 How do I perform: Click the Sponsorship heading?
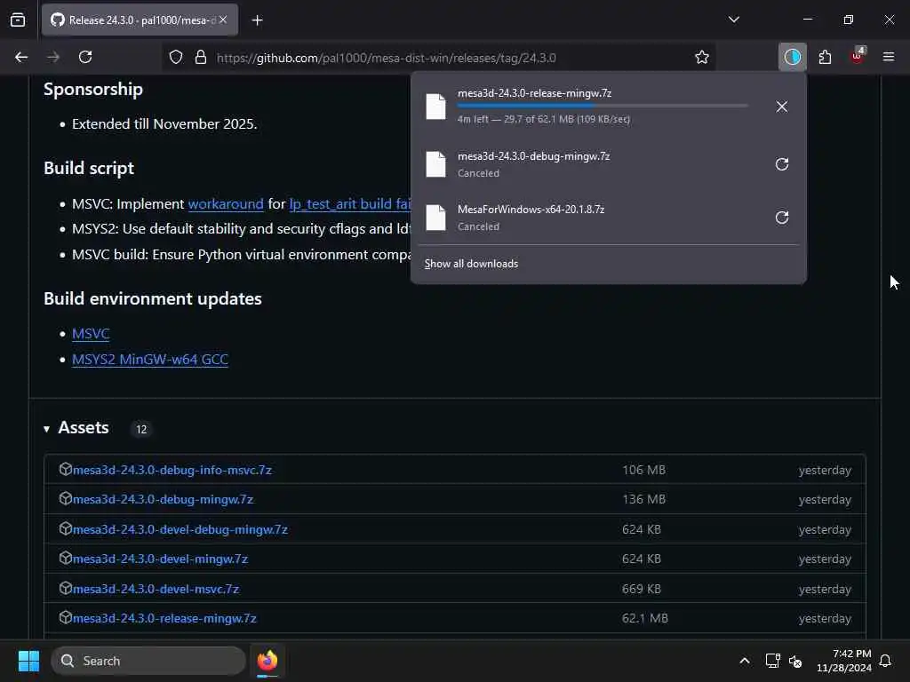92,90
